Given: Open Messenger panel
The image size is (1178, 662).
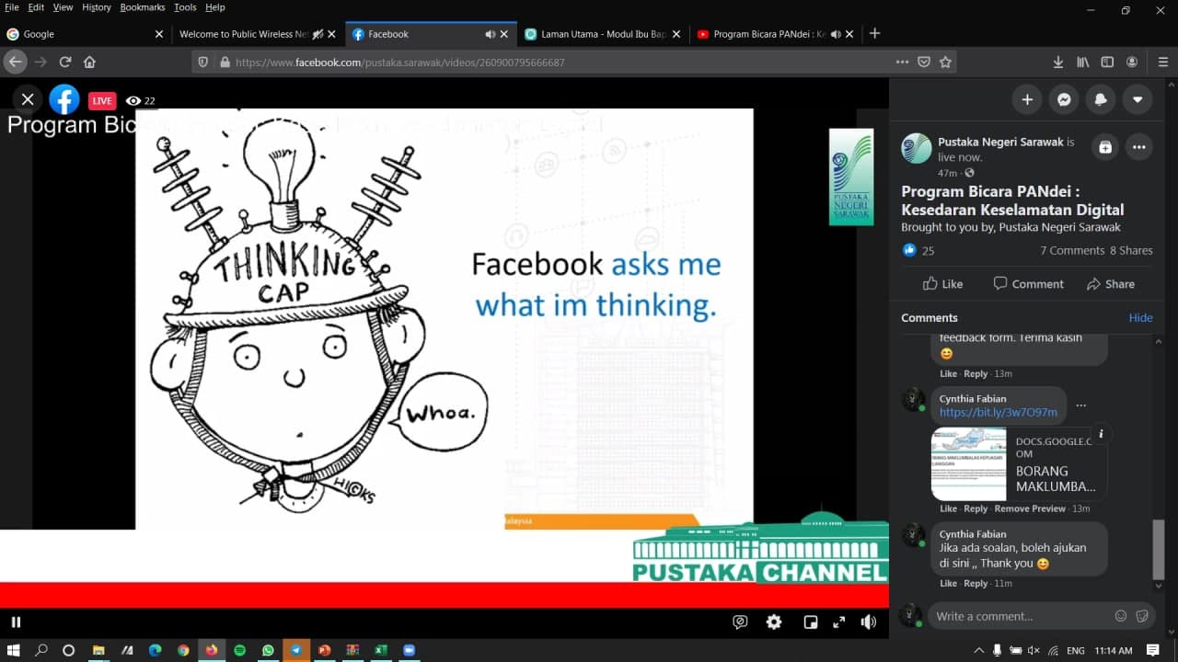Looking at the screenshot, I should (1064, 99).
